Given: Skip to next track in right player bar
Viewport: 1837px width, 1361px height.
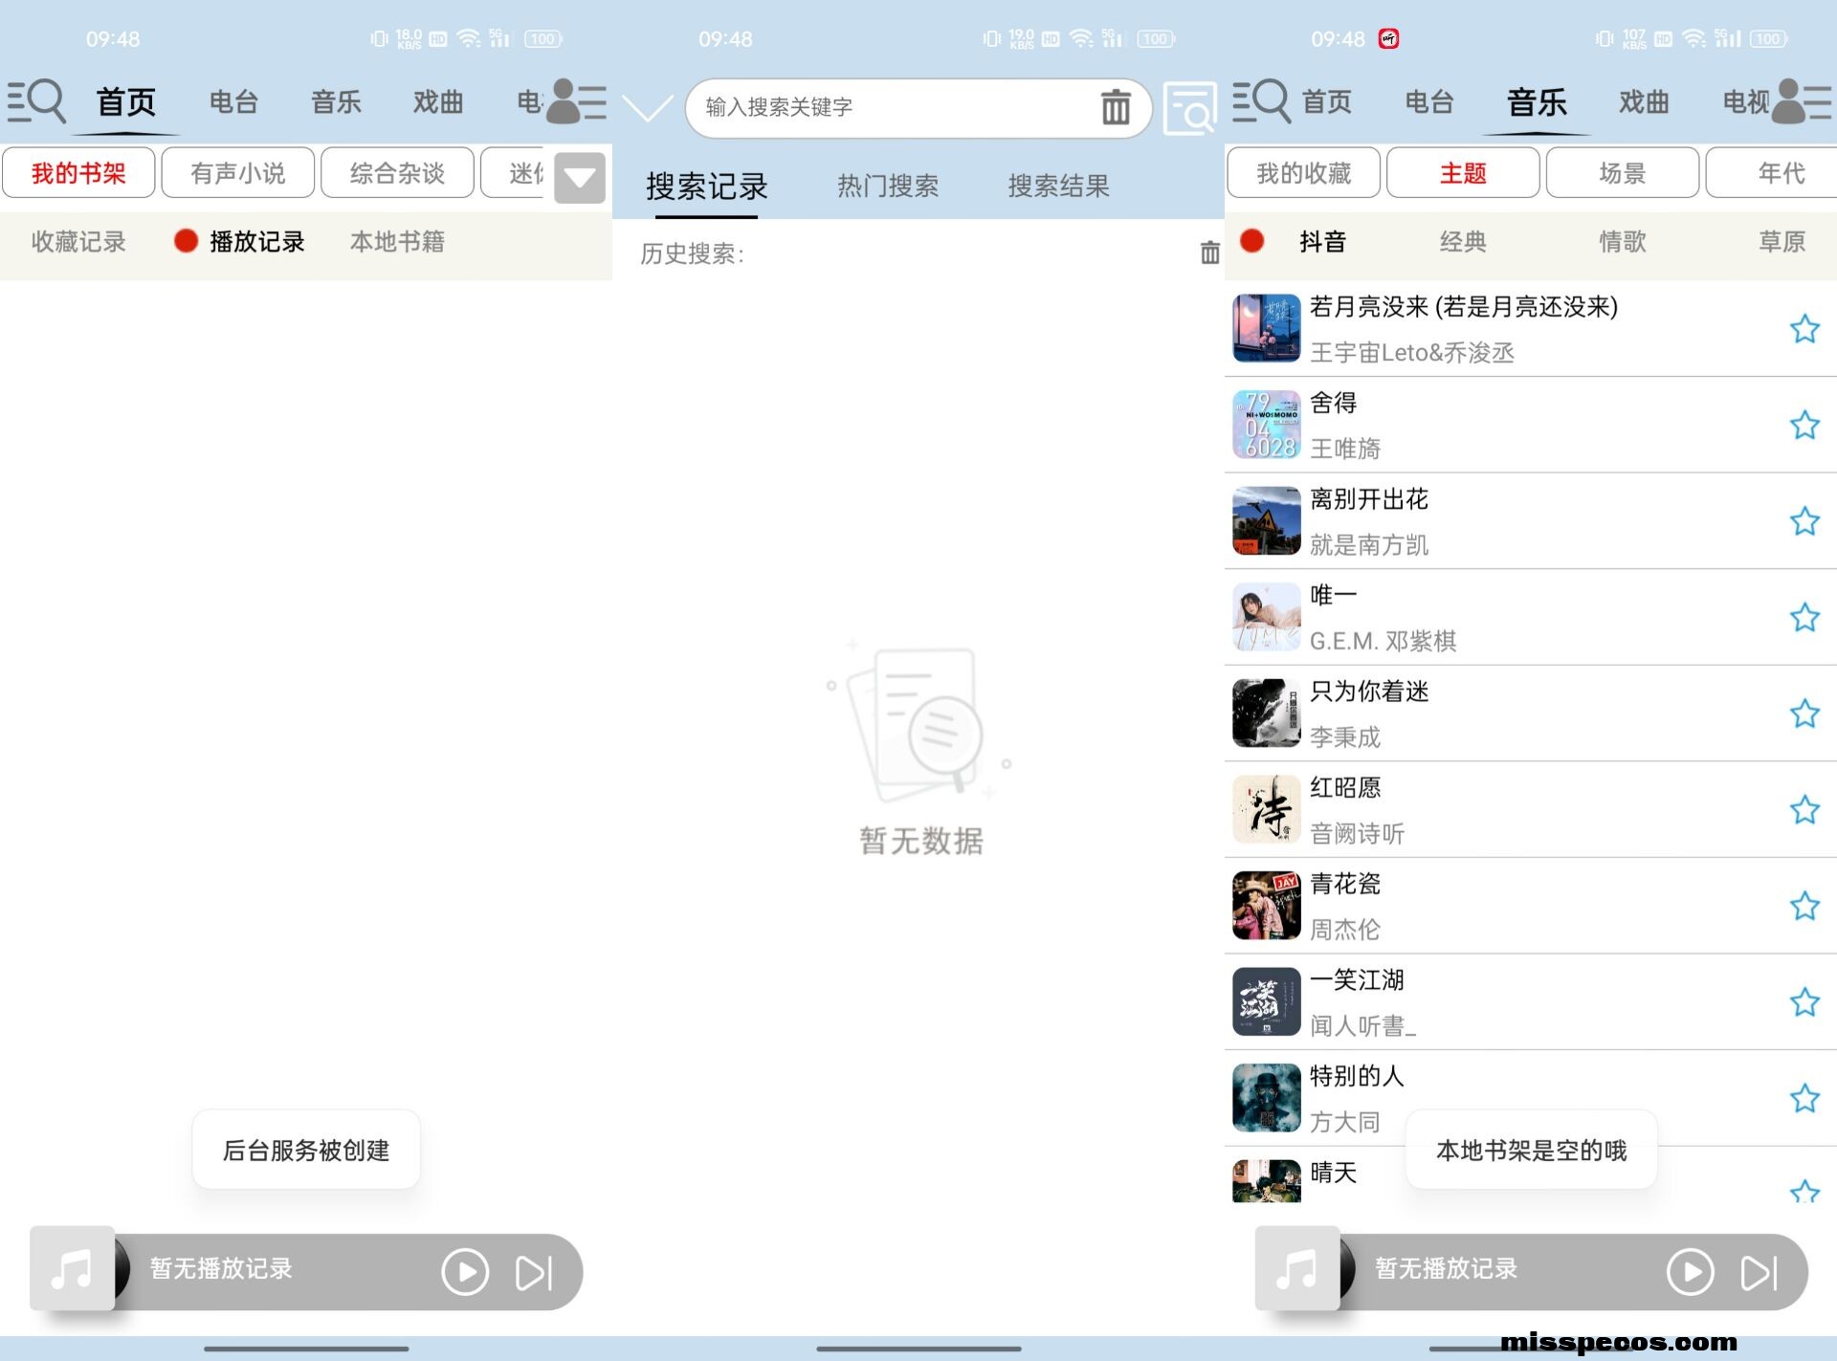Looking at the screenshot, I should [x=1760, y=1273].
